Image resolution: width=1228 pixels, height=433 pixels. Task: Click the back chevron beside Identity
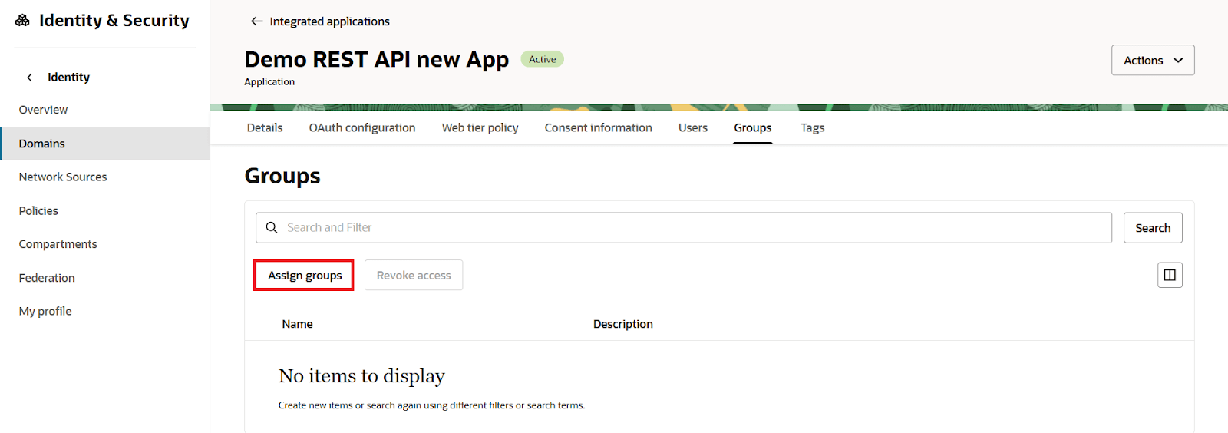pos(29,78)
